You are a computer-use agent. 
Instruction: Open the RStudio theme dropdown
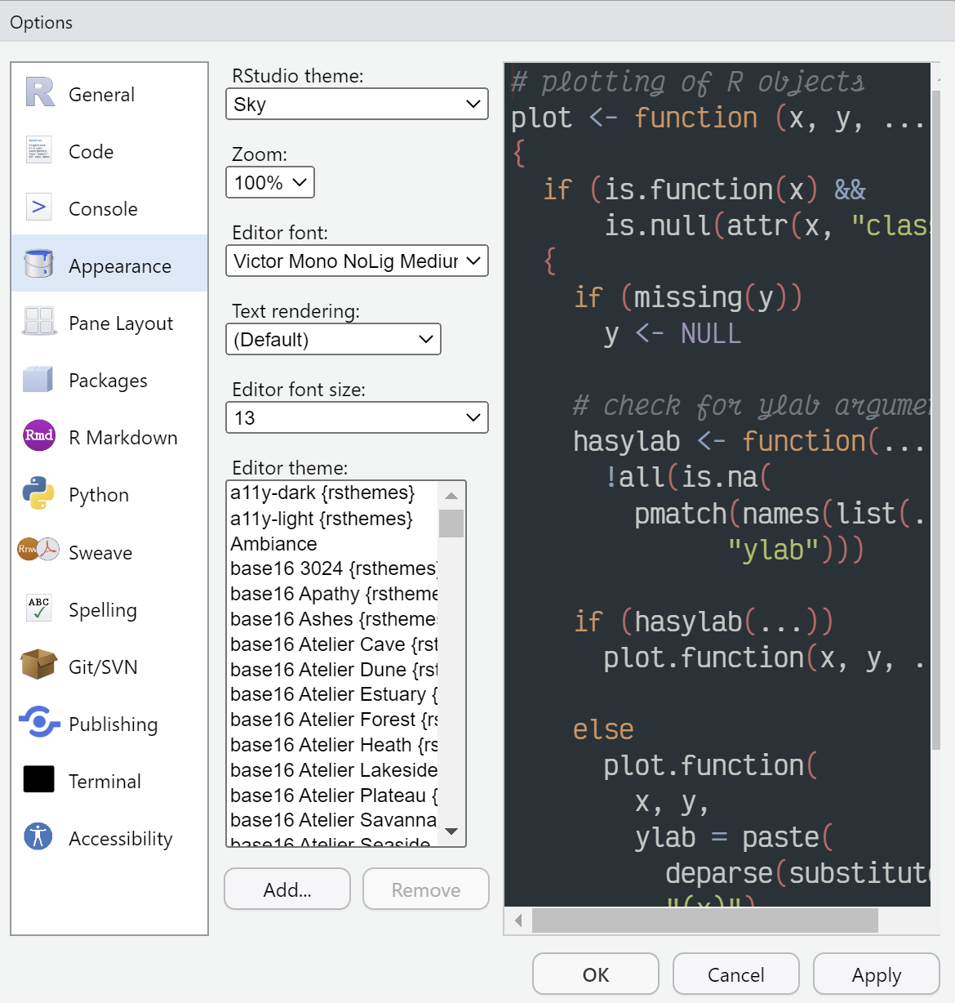[356, 104]
